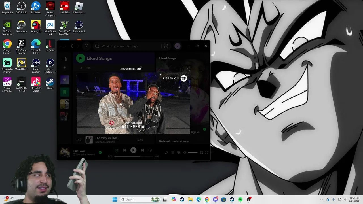Image resolution: width=363 pixels, height=204 pixels.
Task: Open Game Capture HD desktop icon
Action: click(50, 66)
